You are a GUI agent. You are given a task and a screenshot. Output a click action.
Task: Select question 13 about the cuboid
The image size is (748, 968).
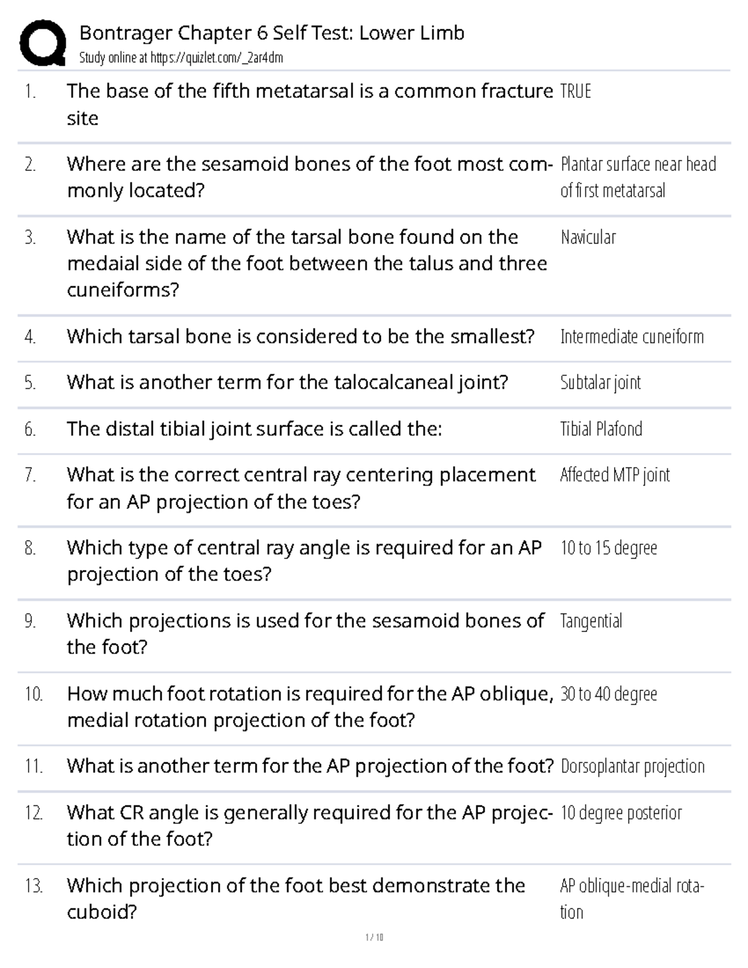(x=295, y=898)
